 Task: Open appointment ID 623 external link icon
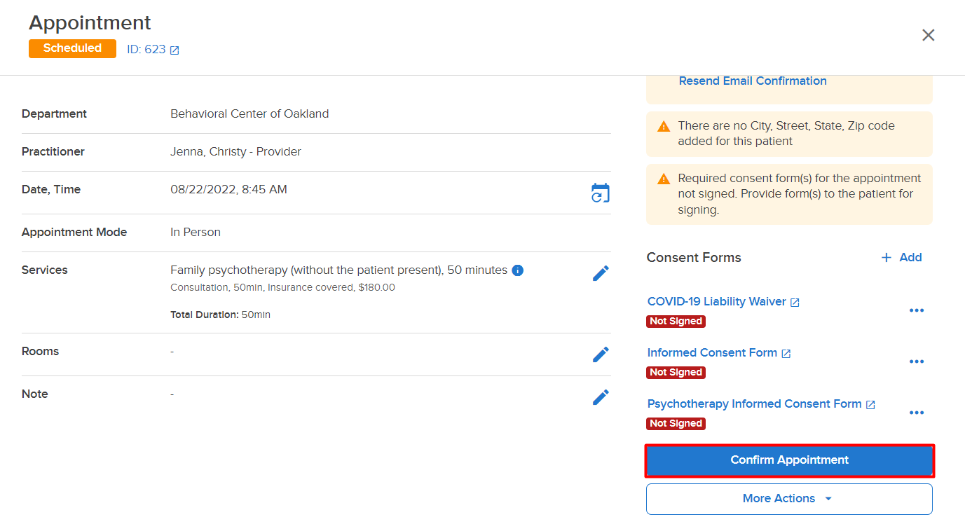click(174, 50)
